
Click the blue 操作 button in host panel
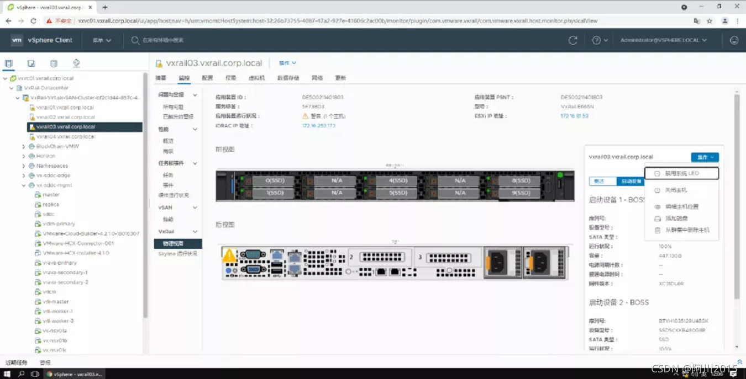point(705,157)
